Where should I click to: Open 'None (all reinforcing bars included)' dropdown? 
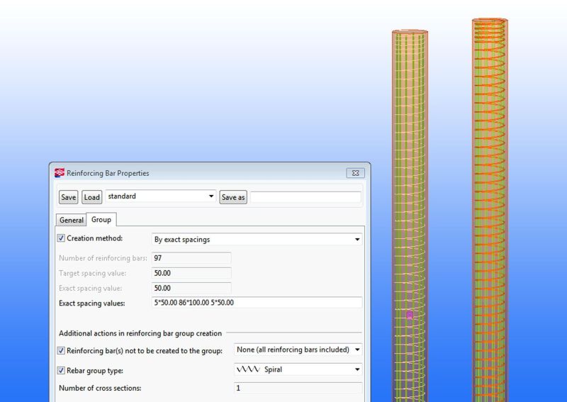pos(298,350)
